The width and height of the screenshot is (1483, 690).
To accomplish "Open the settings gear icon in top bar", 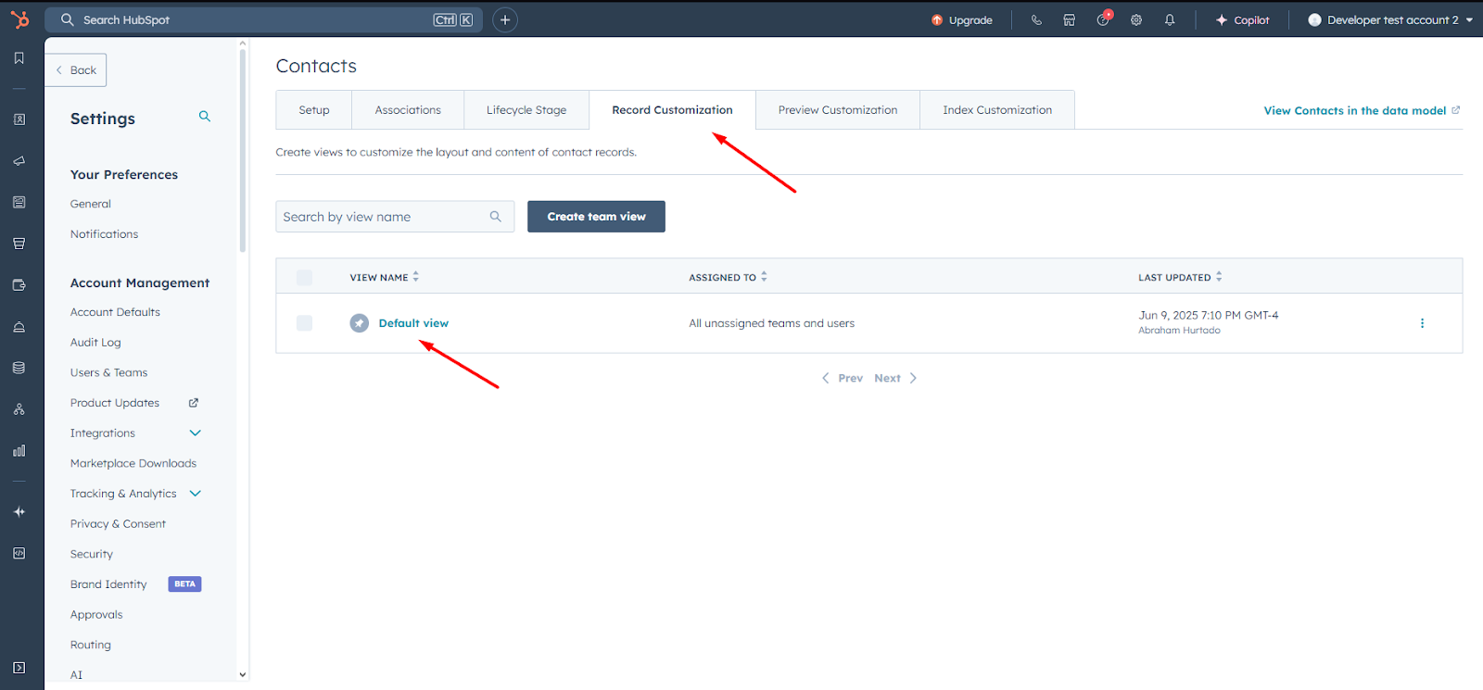I will pos(1136,19).
